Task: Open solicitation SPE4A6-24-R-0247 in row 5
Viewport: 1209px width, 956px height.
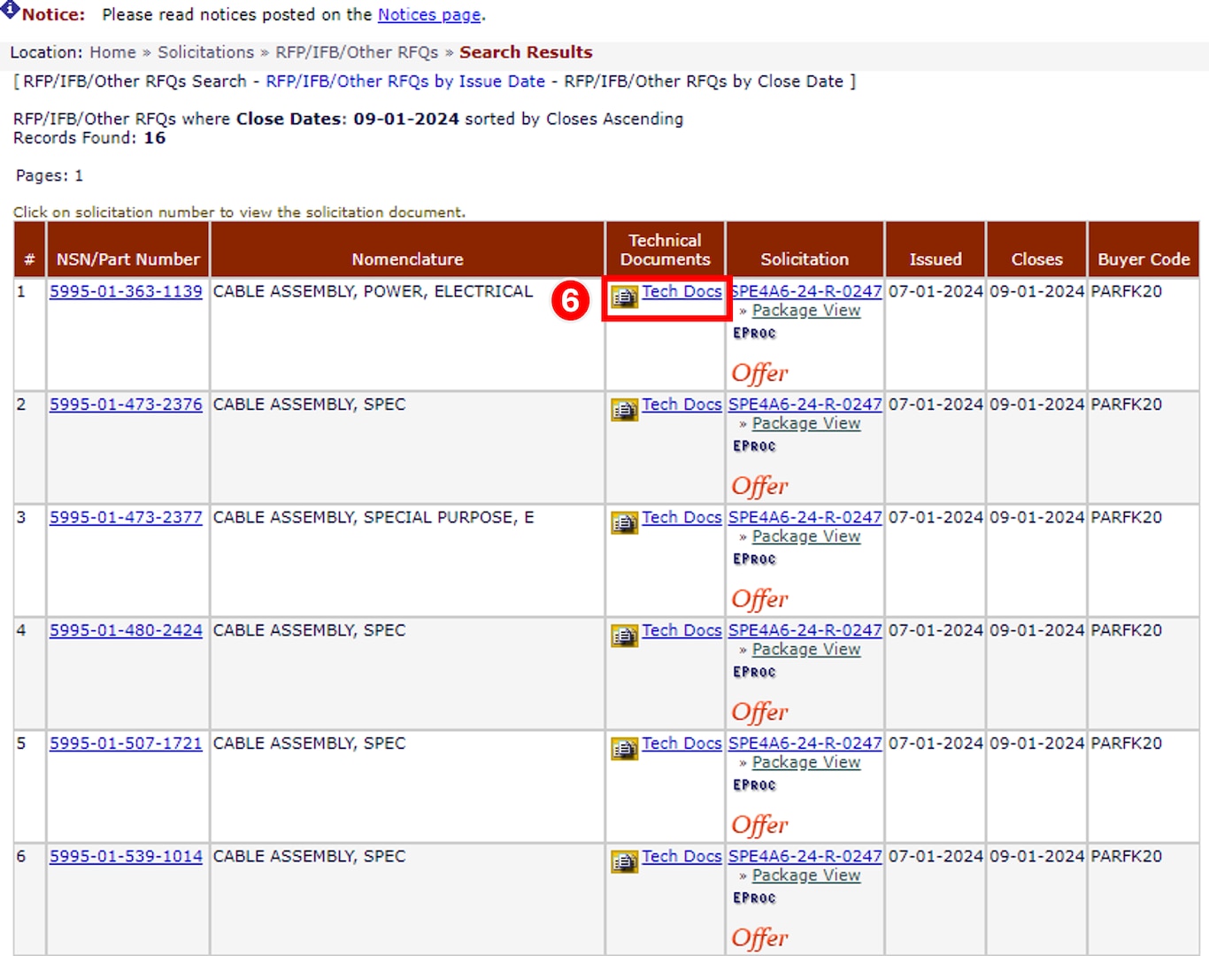Action: 805,744
